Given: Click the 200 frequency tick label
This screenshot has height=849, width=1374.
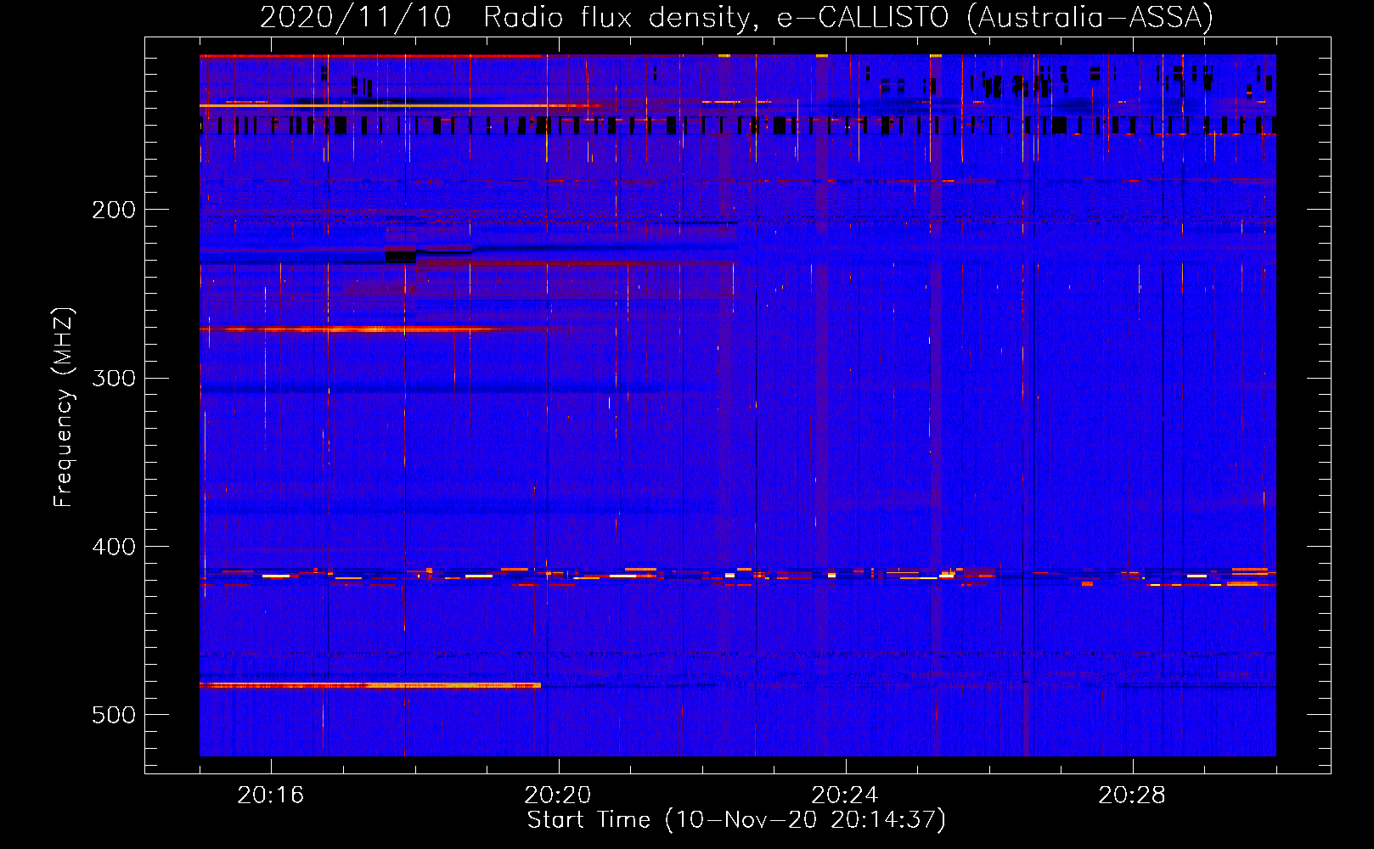Looking at the screenshot, I should point(114,210).
